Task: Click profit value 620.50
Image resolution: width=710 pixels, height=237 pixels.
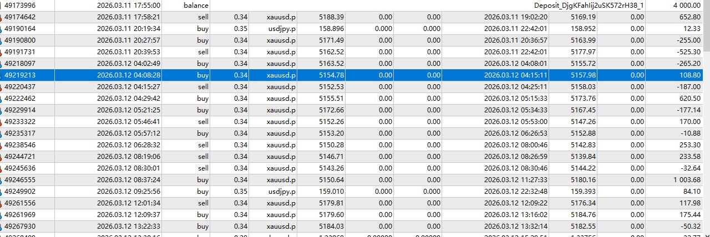Action: pyautogui.click(x=689, y=98)
